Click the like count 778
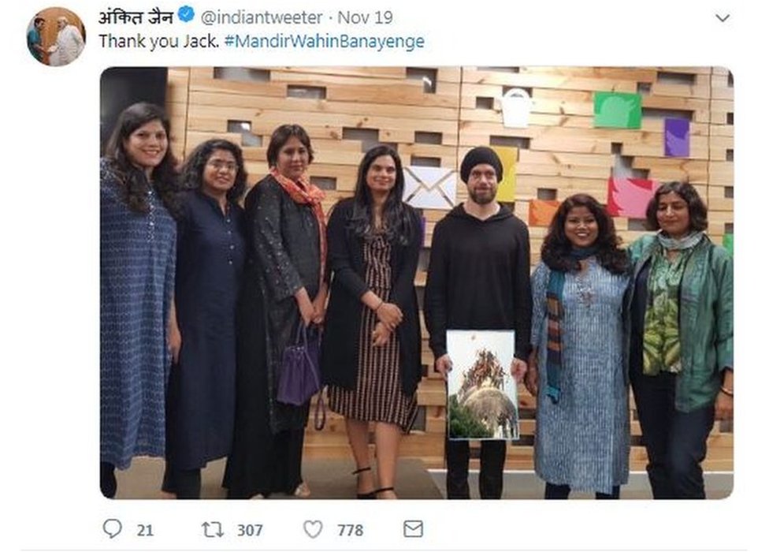Viewport: 769px width, 552px height. (350, 530)
